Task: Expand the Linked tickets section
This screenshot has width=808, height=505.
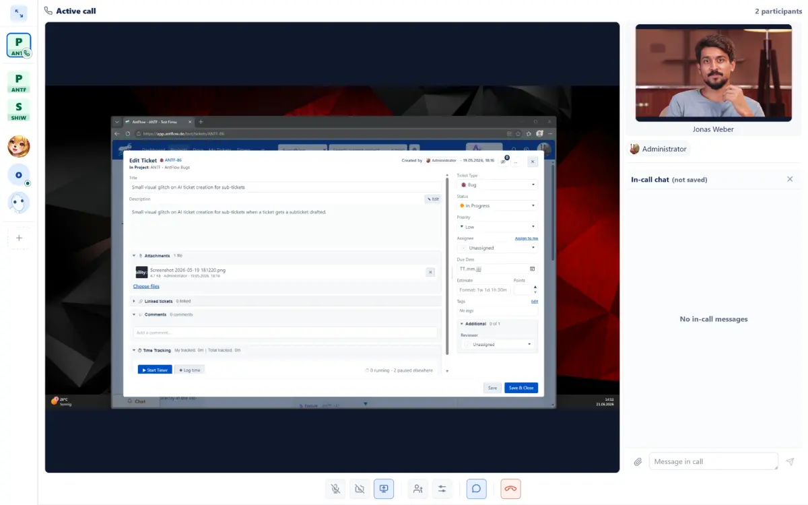Action: 135,301
